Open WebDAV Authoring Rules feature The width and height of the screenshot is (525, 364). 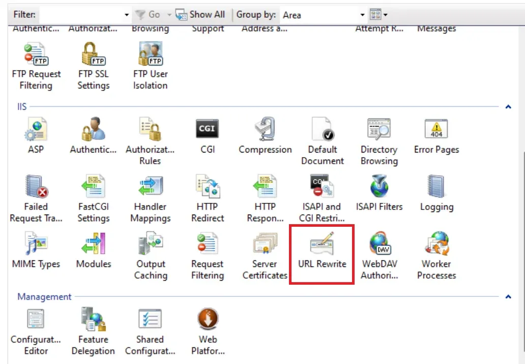pos(380,256)
